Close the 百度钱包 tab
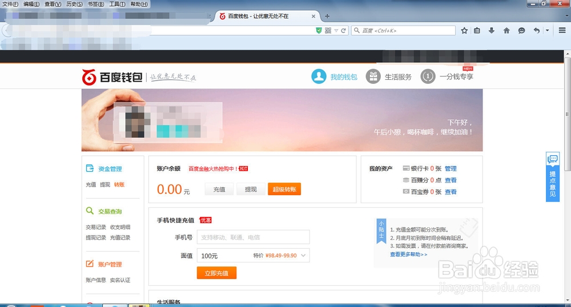The image size is (571, 307). [313, 17]
